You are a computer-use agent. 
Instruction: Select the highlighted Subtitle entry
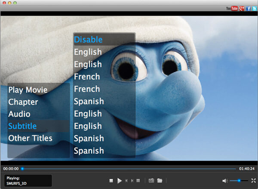pos(38,126)
